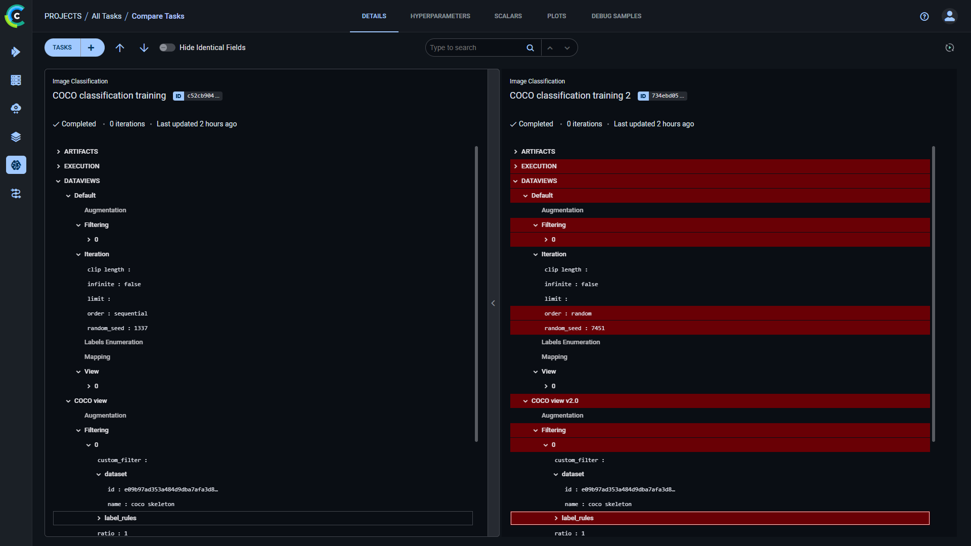Switch to the PLOTS tab

click(x=556, y=16)
